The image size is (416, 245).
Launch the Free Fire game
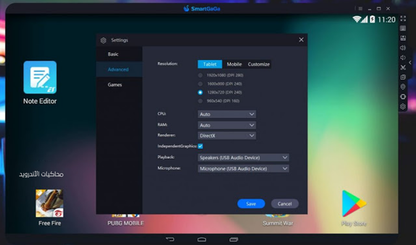[50, 203]
